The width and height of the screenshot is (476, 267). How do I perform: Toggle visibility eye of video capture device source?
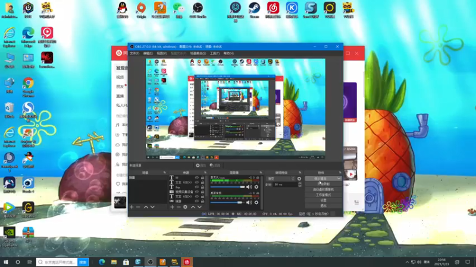[x=197, y=192]
